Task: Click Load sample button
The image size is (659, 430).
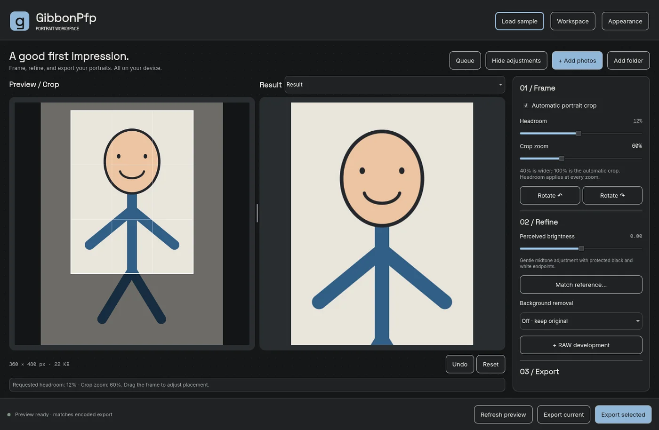Action: (x=519, y=21)
